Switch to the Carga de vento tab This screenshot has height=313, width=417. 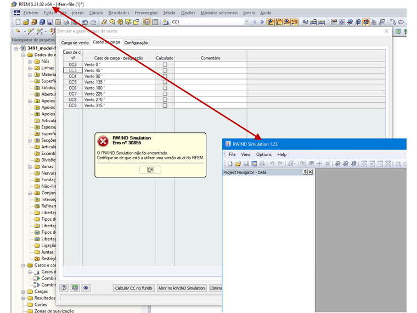75,43
